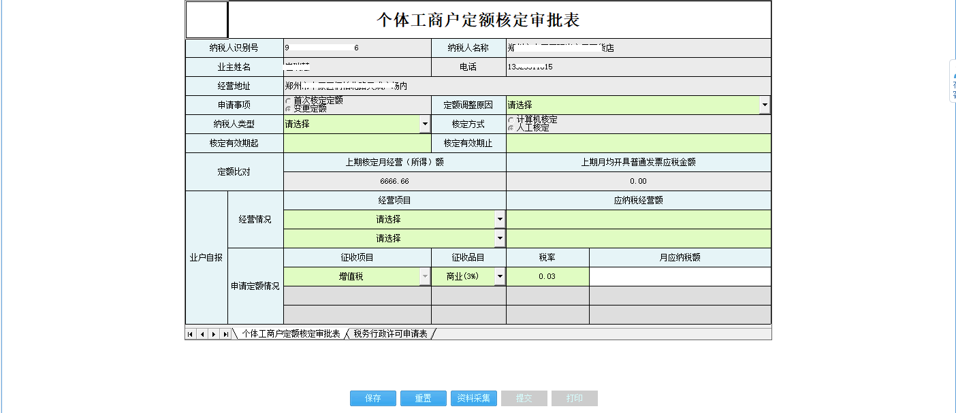The width and height of the screenshot is (956, 413).
Task: Click the previous sheet arrow
Action: click(202, 333)
